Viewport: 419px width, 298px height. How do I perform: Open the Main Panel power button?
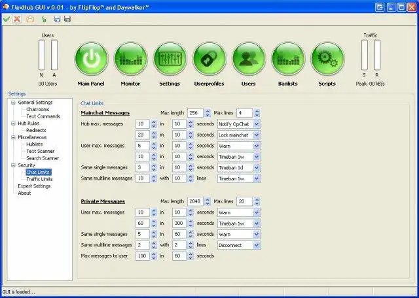pos(91,59)
